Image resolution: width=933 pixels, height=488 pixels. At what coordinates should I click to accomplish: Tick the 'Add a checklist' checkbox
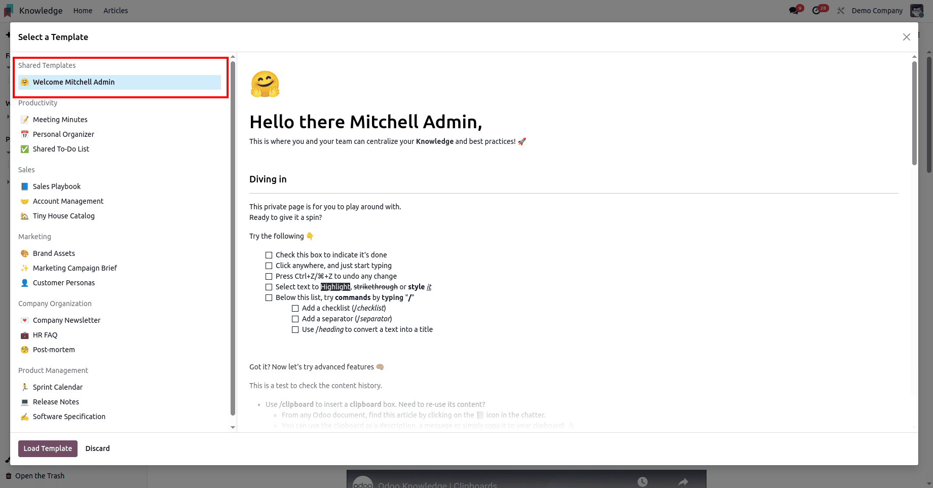pyautogui.click(x=295, y=308)
